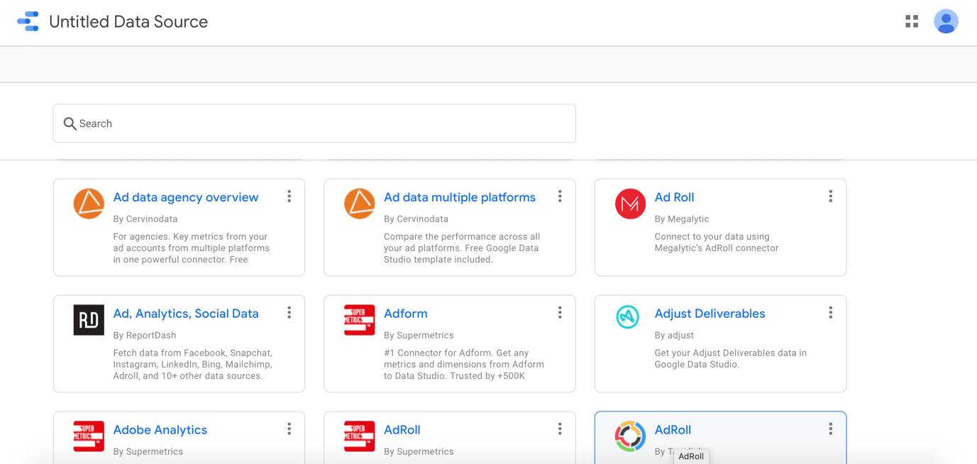Click the Data Studio logo
The width and height of the screenshot is (977, 464).
point(28,21)
